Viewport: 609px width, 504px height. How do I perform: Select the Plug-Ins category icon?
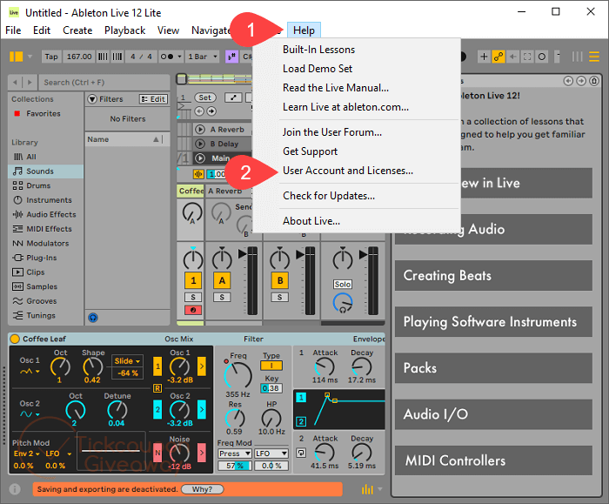point(18,258)
